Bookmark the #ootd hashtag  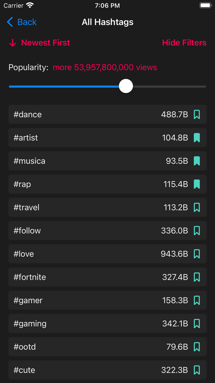[x=197, y=347]
